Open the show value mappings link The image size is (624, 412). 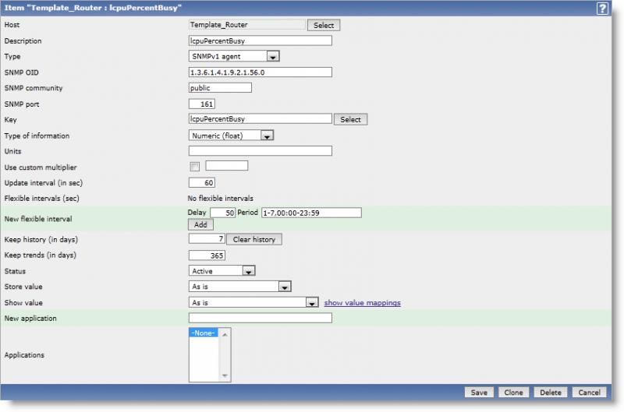(362, 303)
